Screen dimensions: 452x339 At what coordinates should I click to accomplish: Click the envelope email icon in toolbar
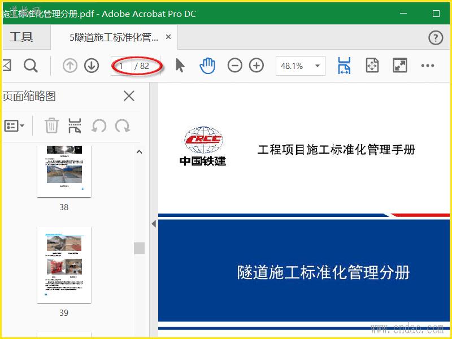(x=7, y=66)
